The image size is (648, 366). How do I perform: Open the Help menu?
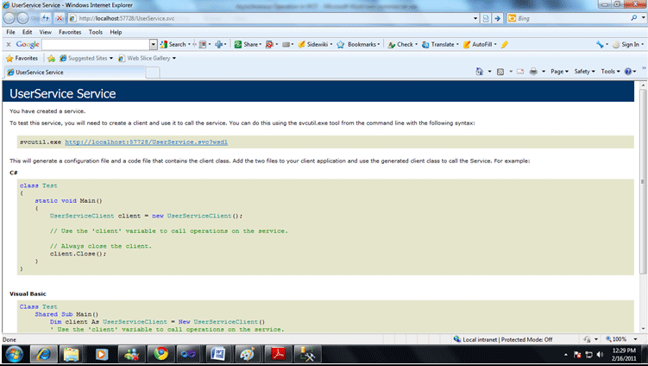tap(116, 32)
